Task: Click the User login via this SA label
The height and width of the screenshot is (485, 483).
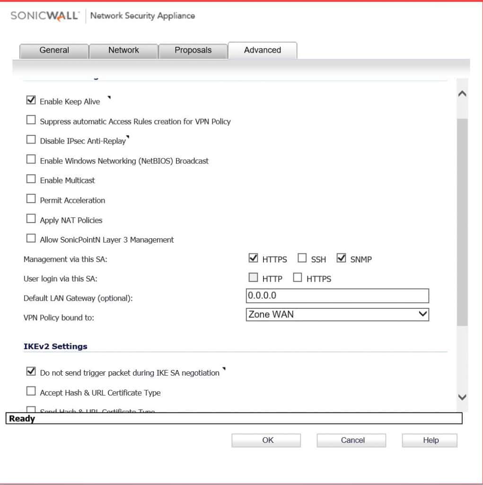Action: coord(61,278)
